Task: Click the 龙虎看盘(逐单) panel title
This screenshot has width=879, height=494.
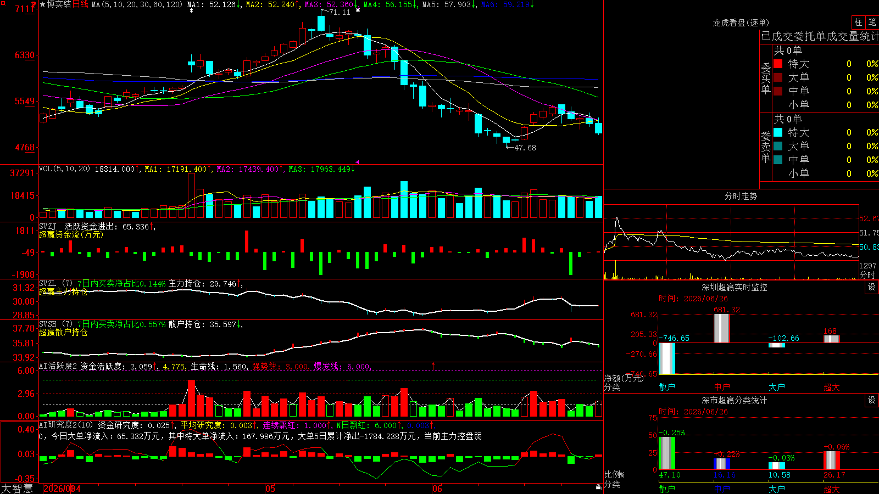Action: (741, 23)
